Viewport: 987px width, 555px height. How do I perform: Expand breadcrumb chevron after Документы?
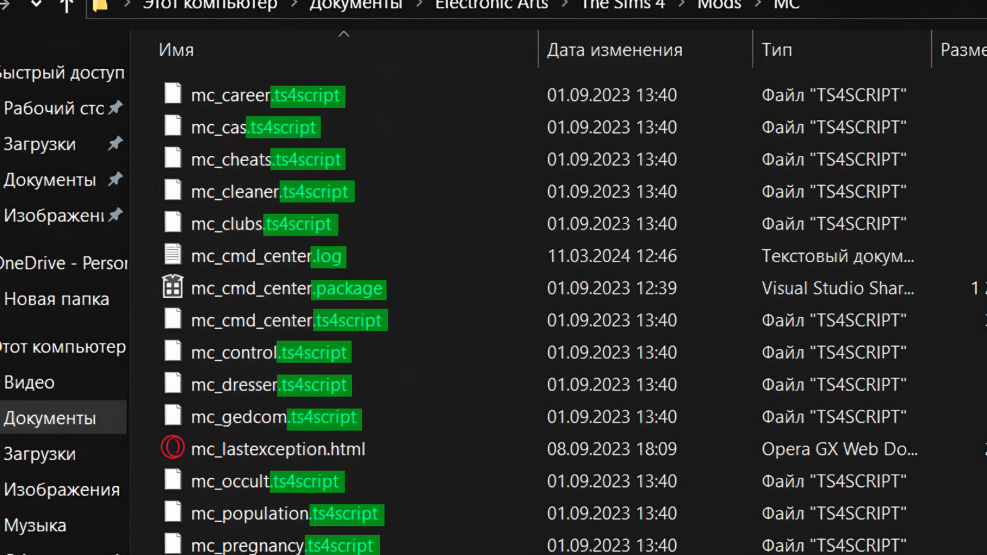[419, 5]
